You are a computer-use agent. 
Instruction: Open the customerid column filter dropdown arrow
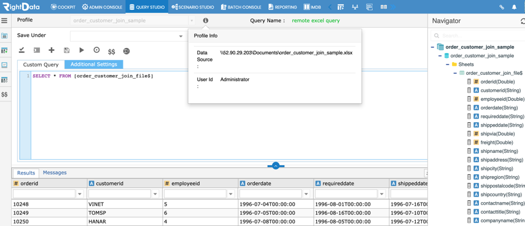pos(155,194)
